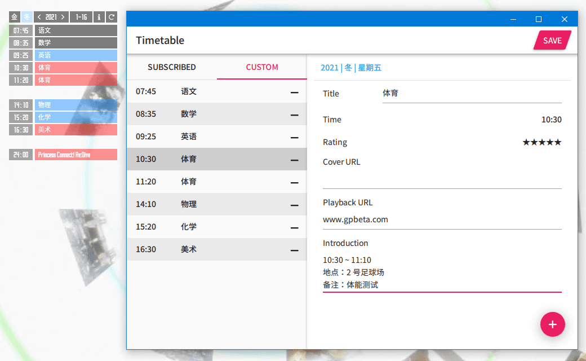Set the rating using the five-star control
586x361 pixels.
click(x=542, y=142)
